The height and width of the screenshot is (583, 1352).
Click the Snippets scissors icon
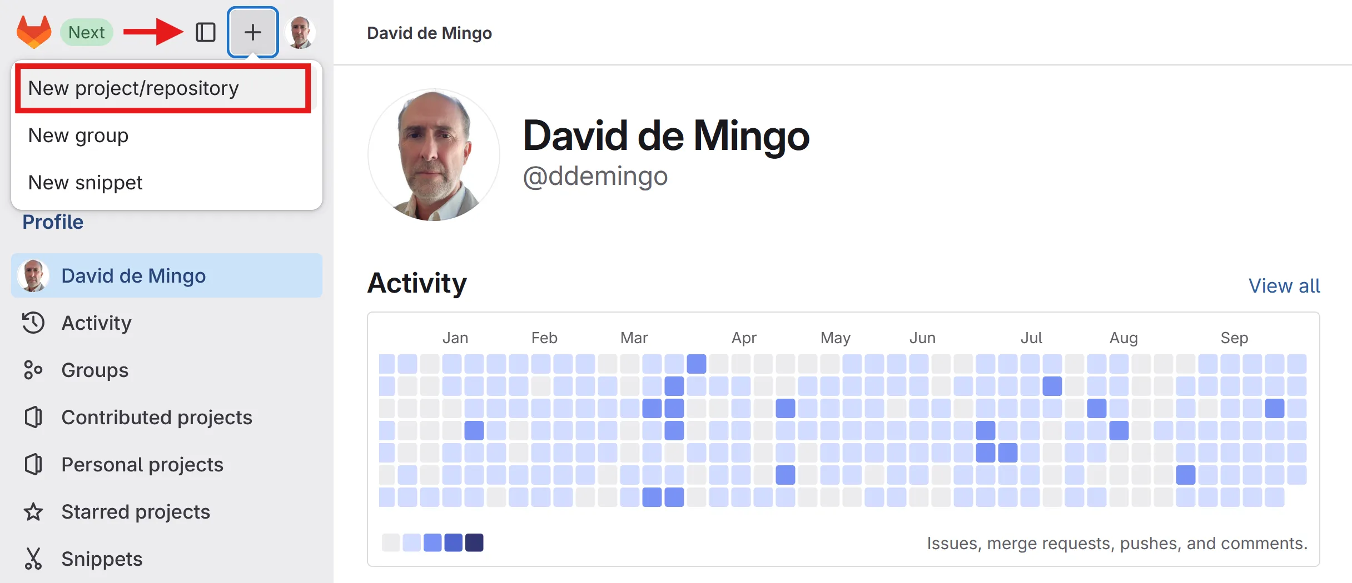tap(33, 559)
